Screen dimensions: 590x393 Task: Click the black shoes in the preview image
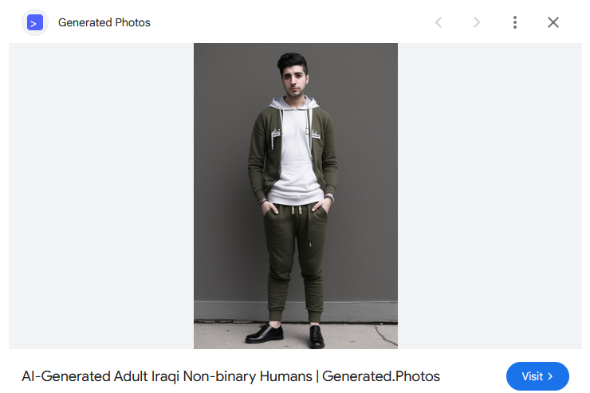tap(285, 335)
